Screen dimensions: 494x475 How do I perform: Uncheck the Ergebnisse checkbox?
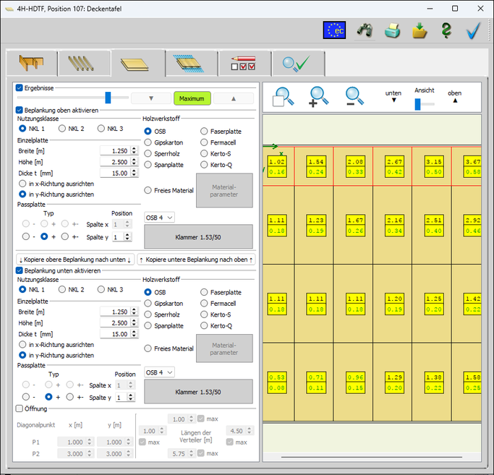(x=20, y=88)
